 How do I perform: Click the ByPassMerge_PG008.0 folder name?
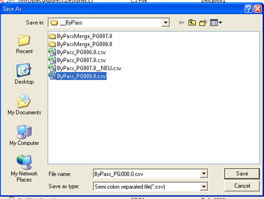(x=85, y=44)
